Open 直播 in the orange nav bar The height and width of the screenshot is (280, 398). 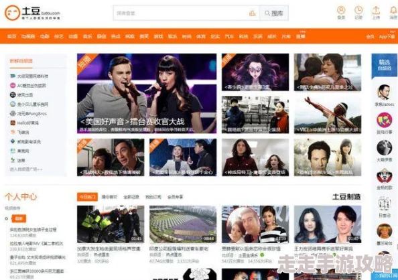(300, 37)
